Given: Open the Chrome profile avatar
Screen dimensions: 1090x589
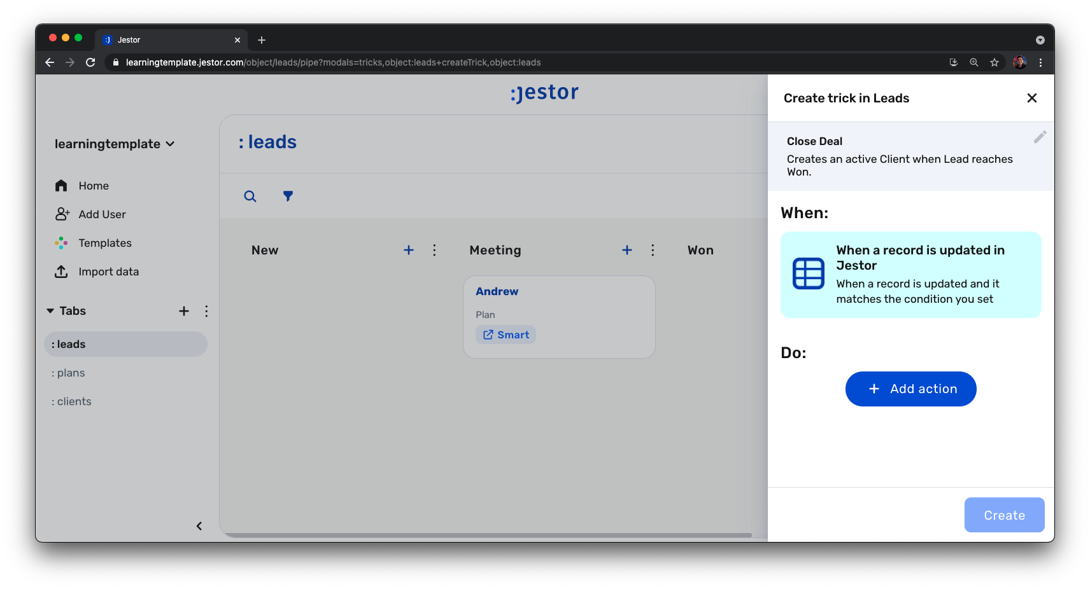Looking at the screenshot, I should 1020,62.
